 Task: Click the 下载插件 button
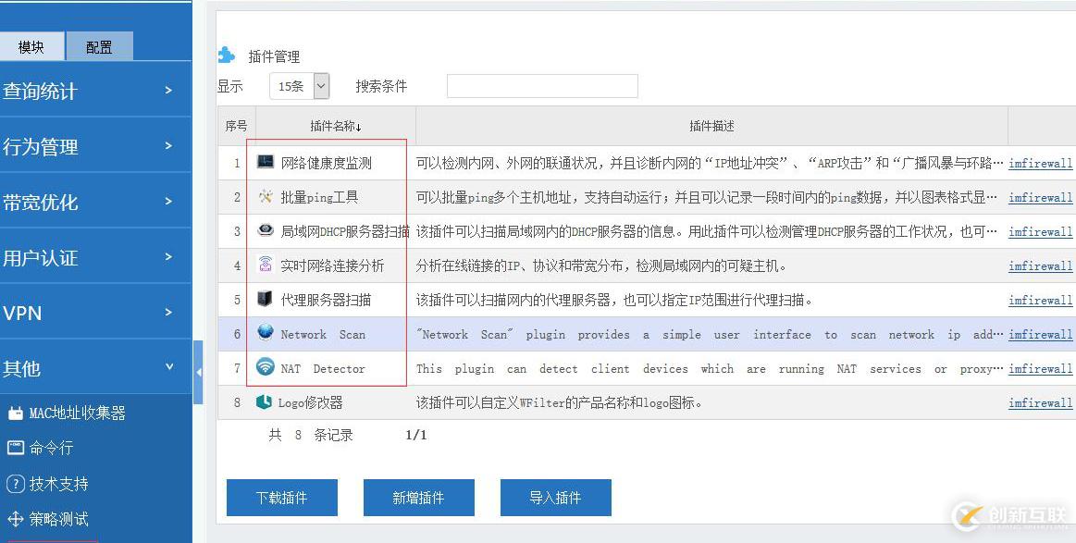click(282, 498)
